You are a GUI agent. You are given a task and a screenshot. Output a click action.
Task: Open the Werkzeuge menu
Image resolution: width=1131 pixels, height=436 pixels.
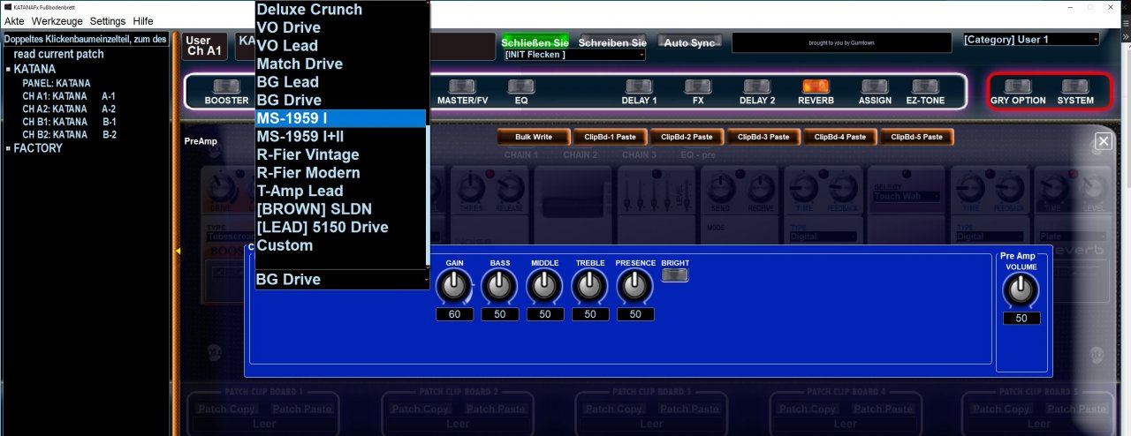coord(57,20)
